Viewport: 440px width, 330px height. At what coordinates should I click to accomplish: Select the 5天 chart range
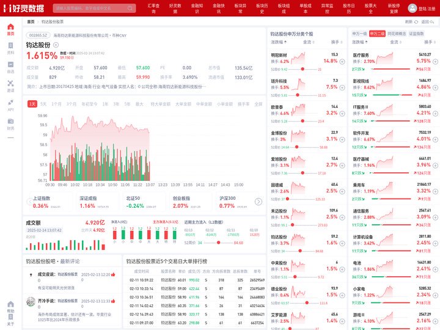pos(43,104)
